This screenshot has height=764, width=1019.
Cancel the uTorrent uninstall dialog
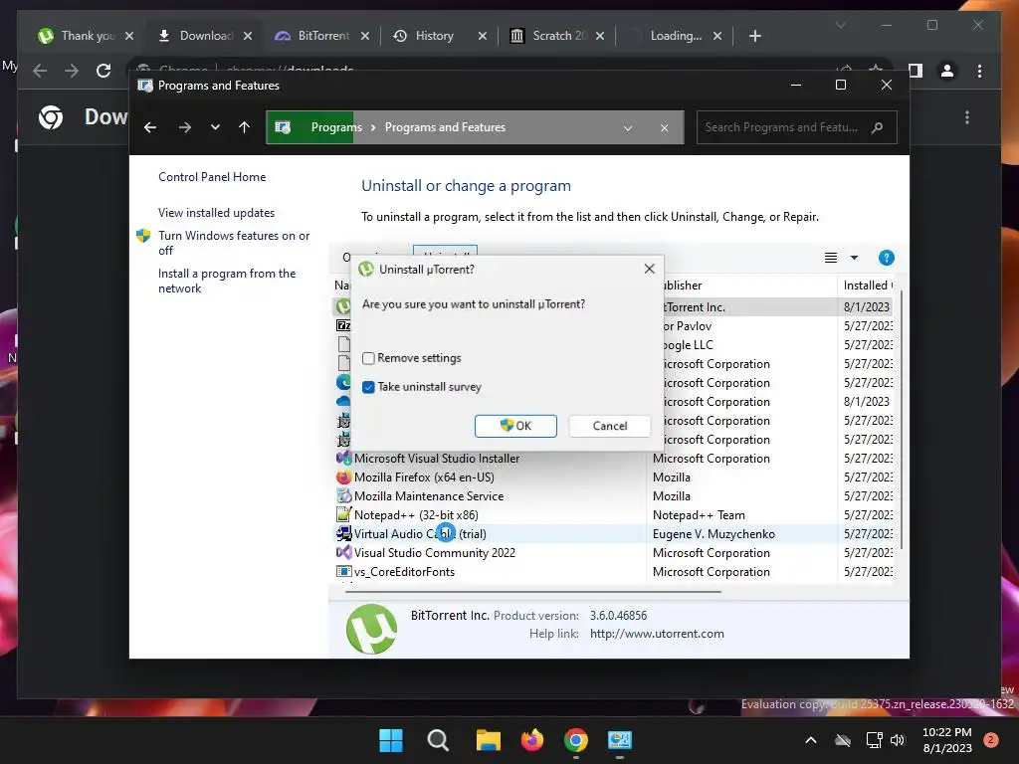[x=610, y=426]
